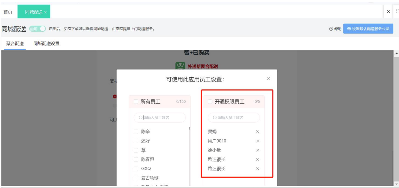Select the GXQ employee checkbox
399x188 pixels.
tap(136, 169)
